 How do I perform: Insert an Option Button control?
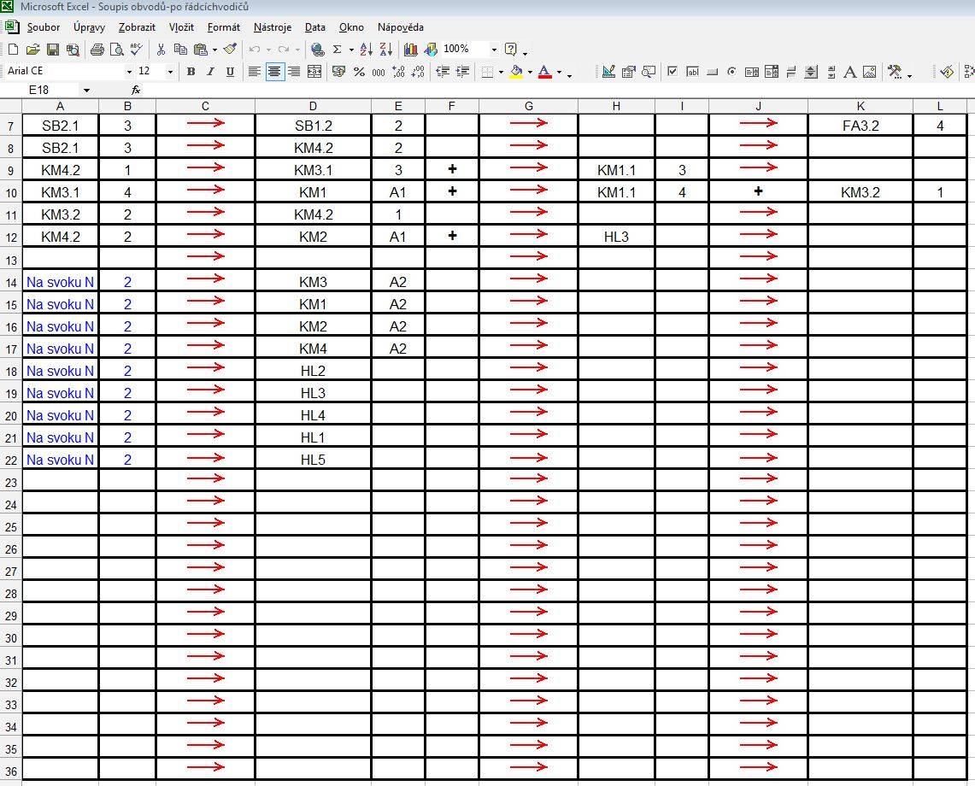731,72
